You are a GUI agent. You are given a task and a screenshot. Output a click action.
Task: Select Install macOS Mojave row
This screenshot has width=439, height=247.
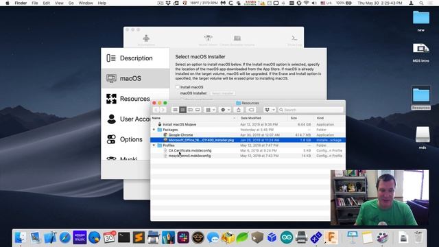(x=248, y=124)
